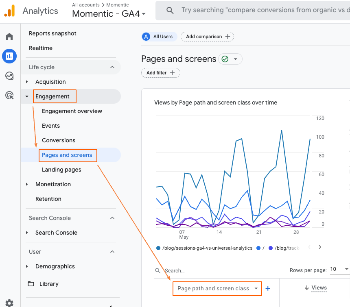Open the Advertising icon in the sidebar
Screen dimensions: 350x307
[x=9, y=95]
